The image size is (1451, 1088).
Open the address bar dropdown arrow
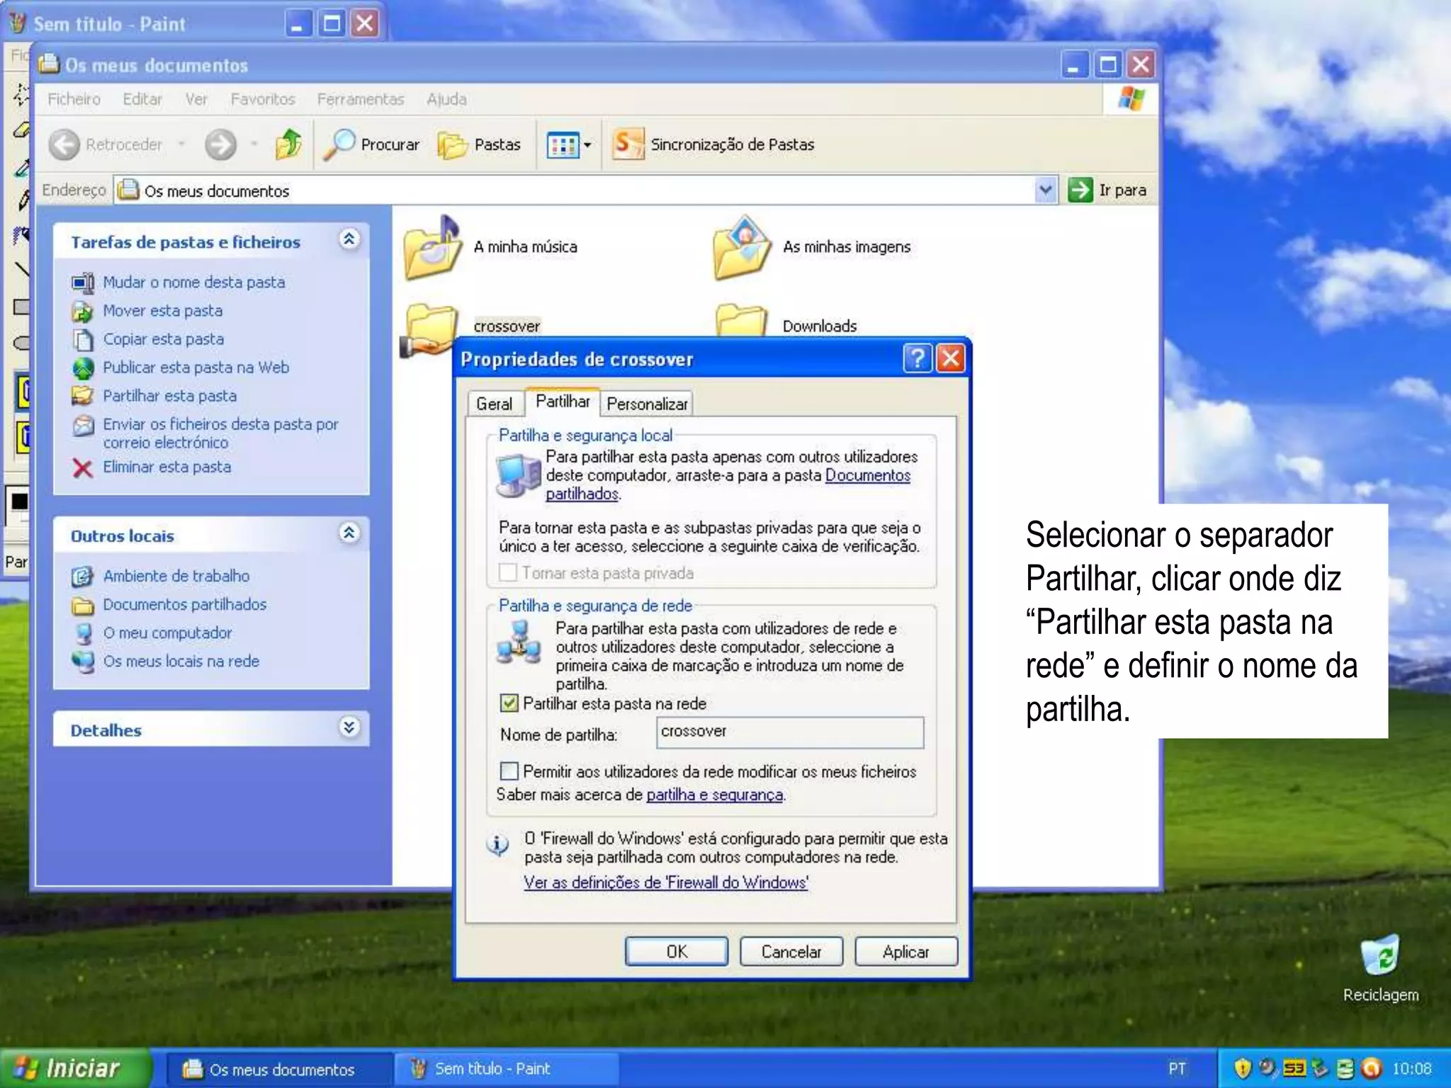[x=1045, y=190]
